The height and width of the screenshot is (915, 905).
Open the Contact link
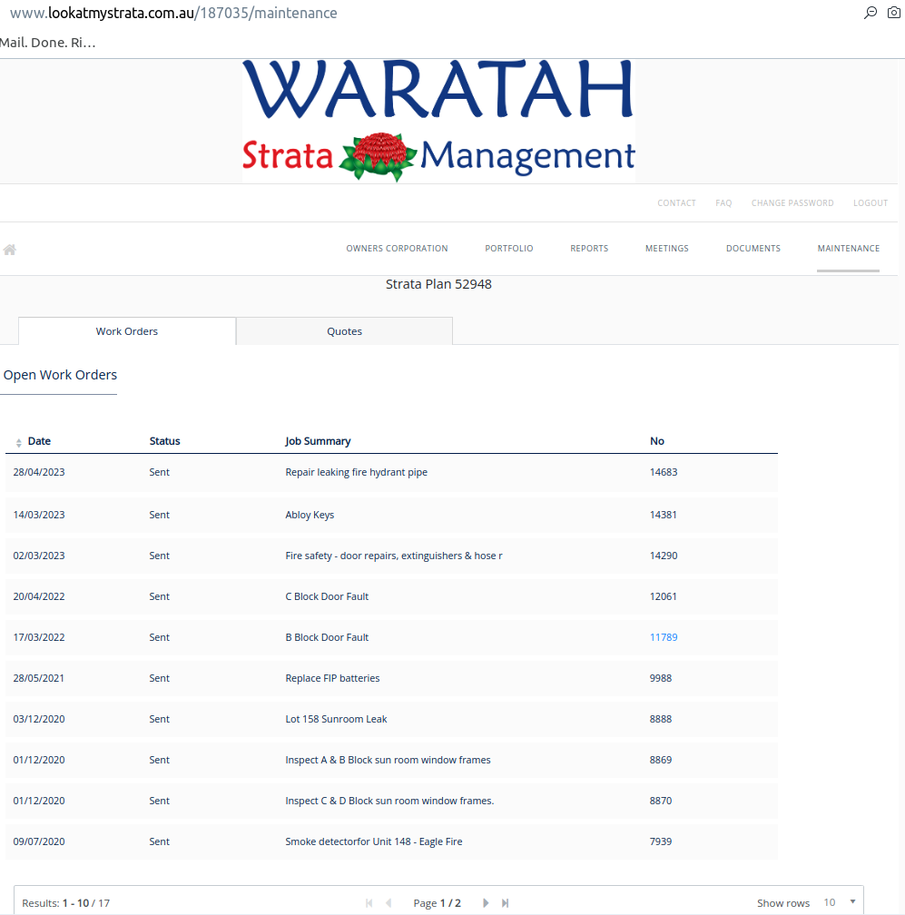[x=676, y=203]
